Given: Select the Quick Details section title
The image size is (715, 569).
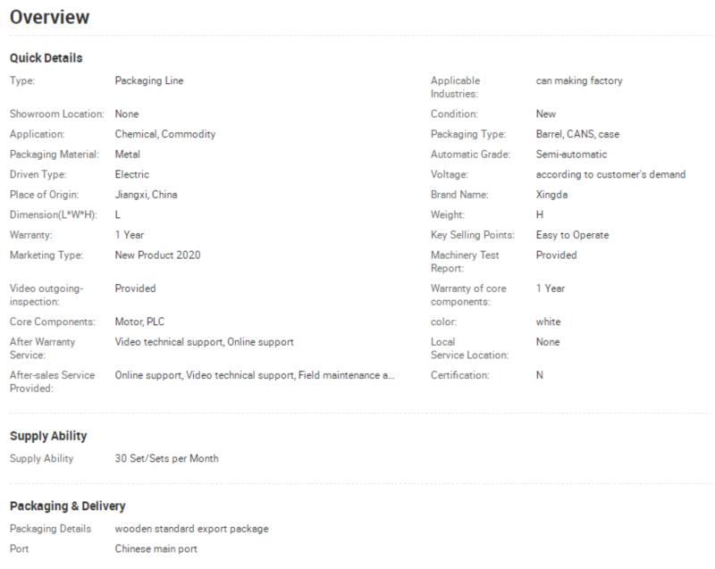Looking at the screenshot, I should pyautogui.click(x=46, y=58).
